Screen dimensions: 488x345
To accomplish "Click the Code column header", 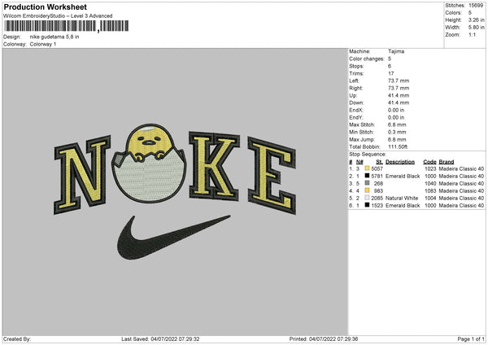I will point(429,162).
